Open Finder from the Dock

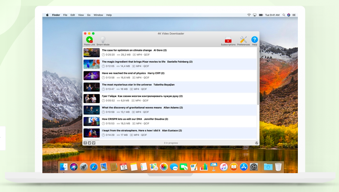[64, 167]
